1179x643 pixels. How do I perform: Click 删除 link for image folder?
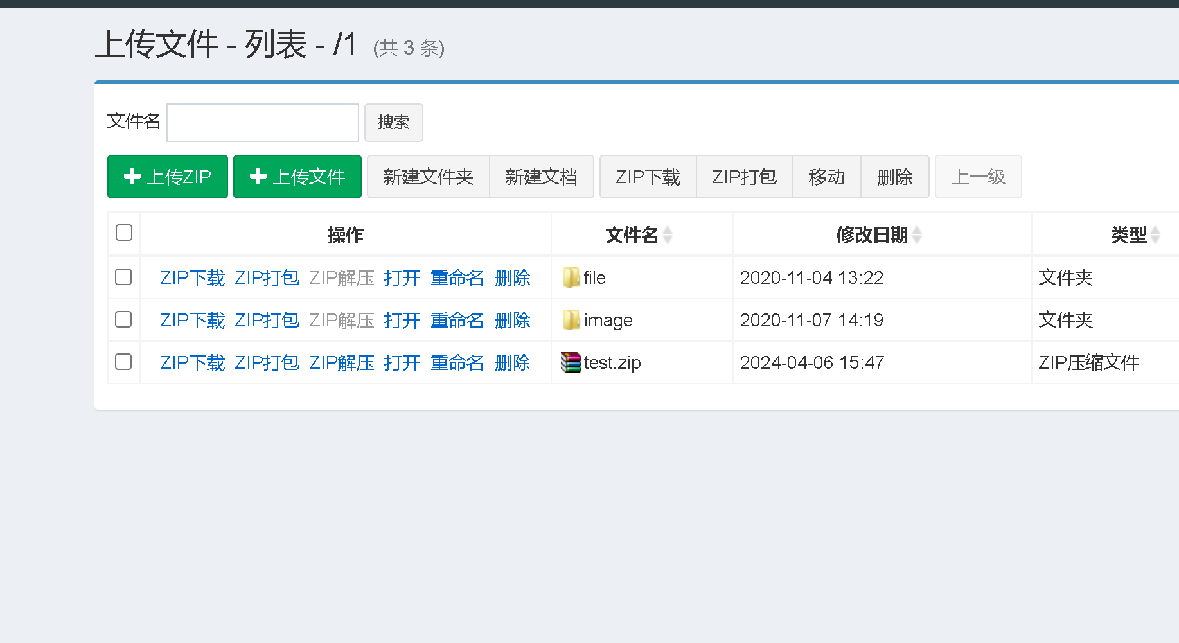[513, 320]
